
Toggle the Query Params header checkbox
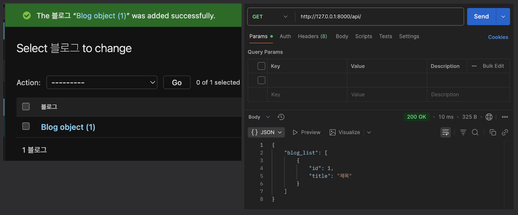coord(261,66)
